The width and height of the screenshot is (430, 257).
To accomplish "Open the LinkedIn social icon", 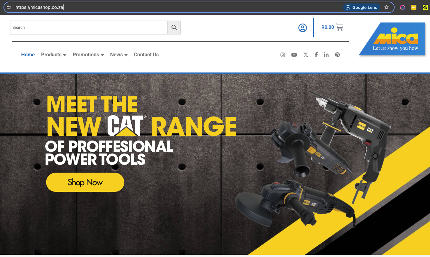I will [x=326, y=54].
